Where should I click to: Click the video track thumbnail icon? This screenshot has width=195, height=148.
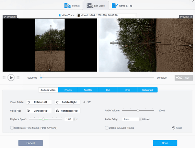(79, 15)
